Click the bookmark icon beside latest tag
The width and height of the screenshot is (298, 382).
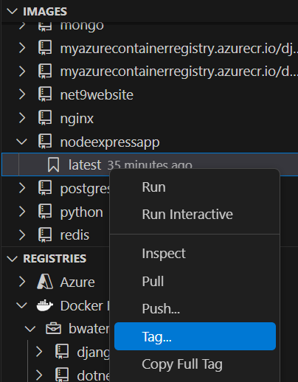(53, 164)
